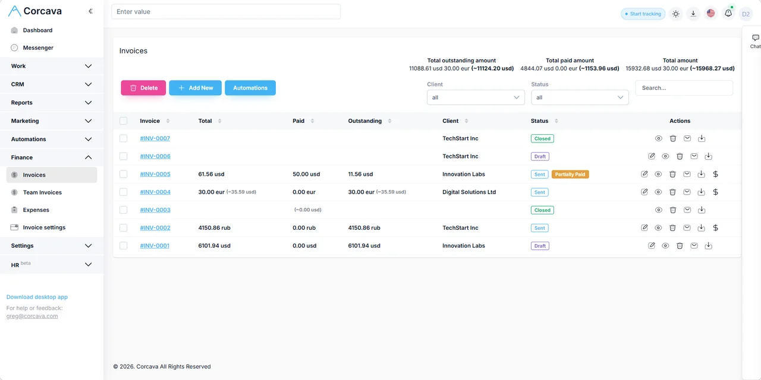Edit invoice #INV-0005 pencil icon

644,174
